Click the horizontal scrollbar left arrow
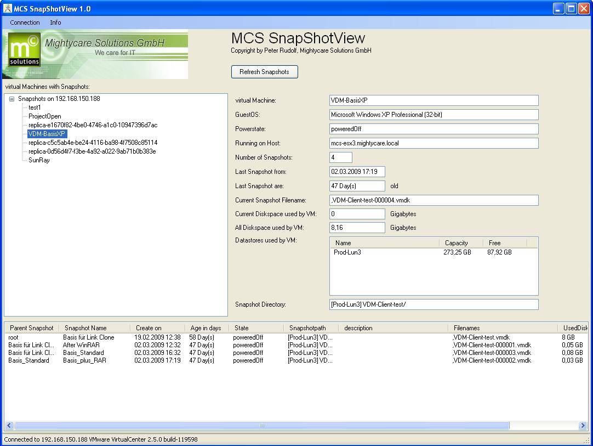The image size is (593, 446). 9,426
